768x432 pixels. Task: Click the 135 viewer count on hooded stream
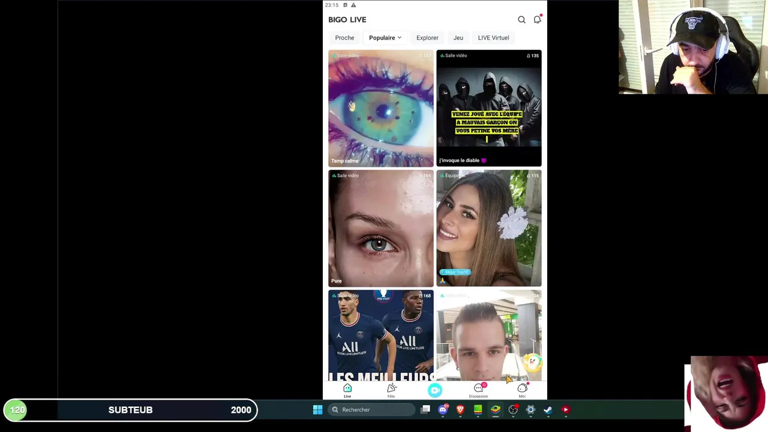(533, 56)
